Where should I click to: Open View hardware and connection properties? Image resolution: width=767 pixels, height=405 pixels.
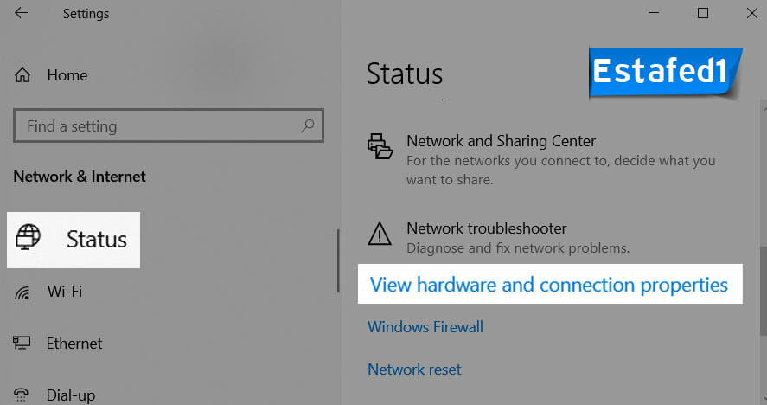pos(549,285)
